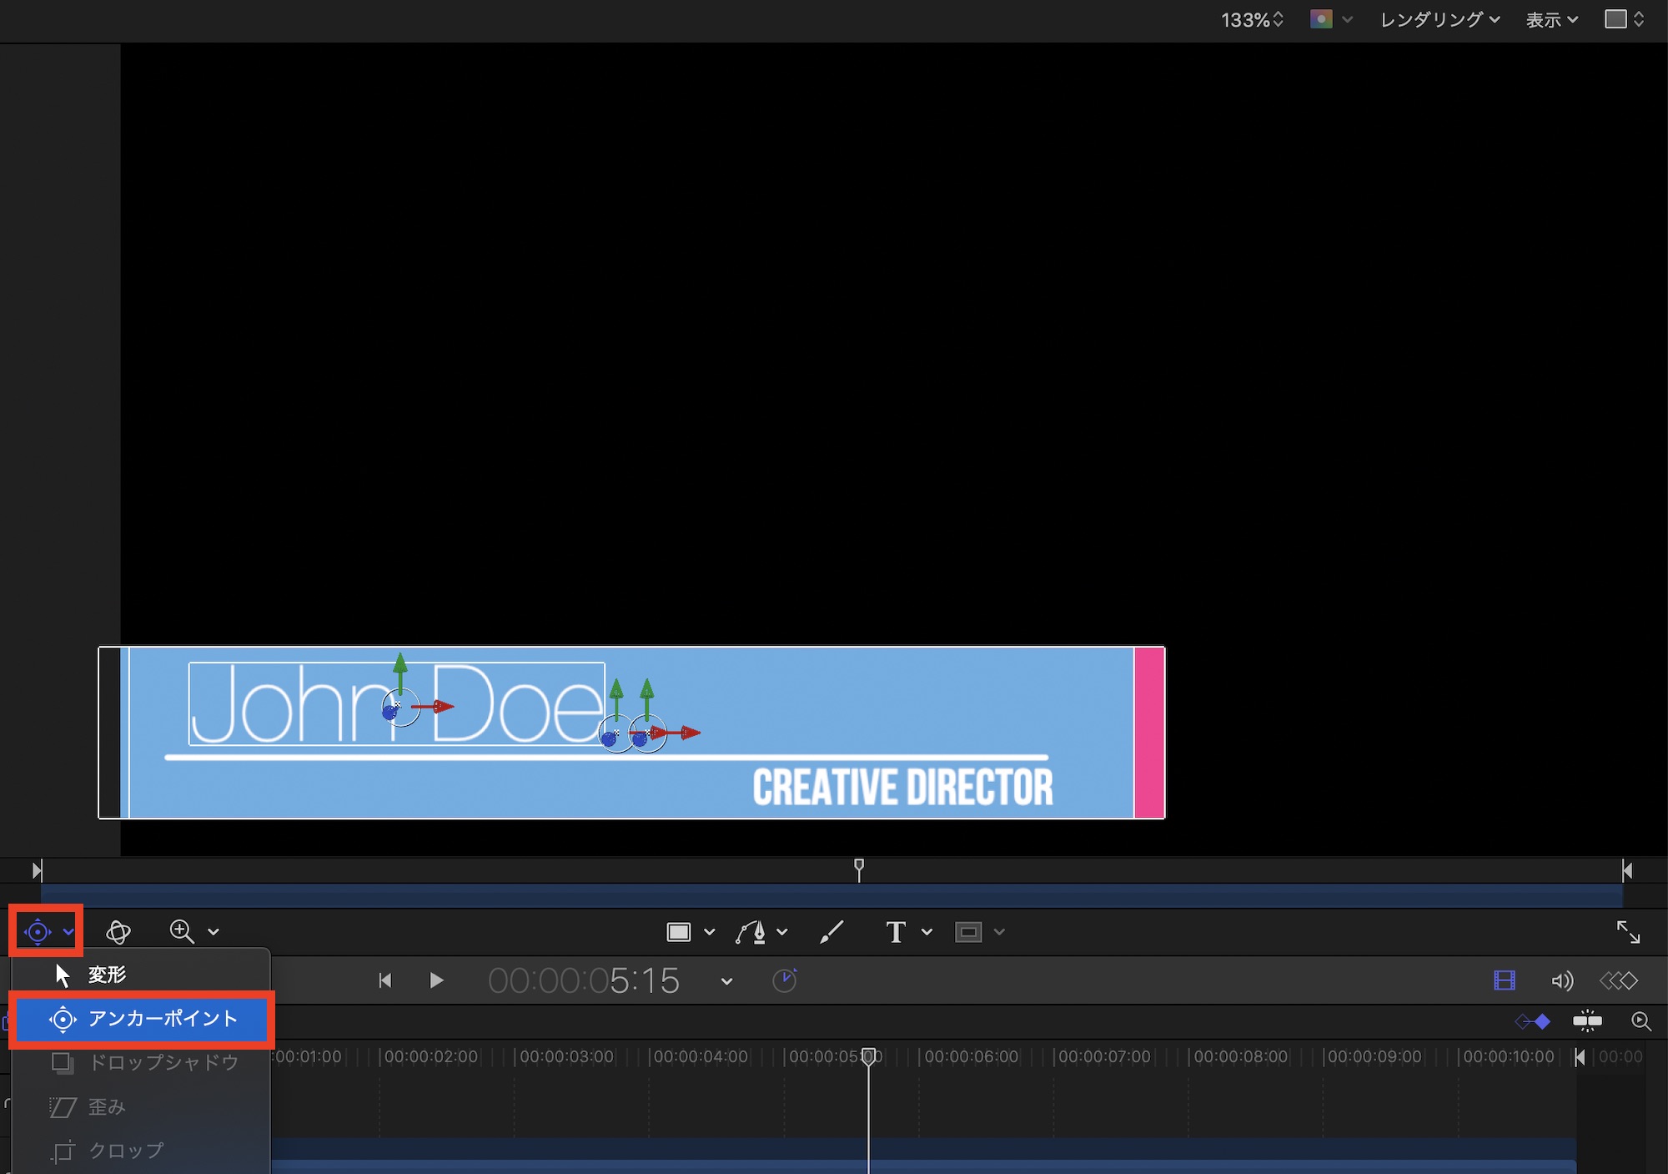
Task: Select the Text tool
Action: pyautogui.click(x=896, y=932)
